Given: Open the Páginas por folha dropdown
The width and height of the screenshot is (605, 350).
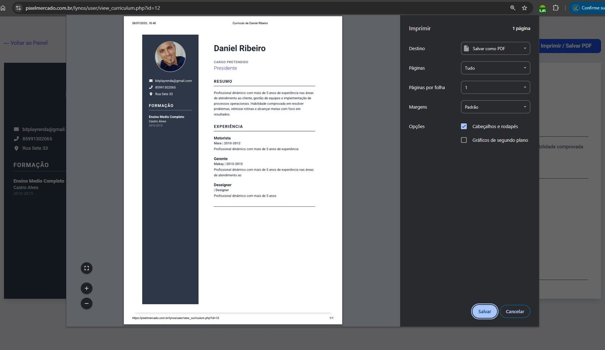Looking at the screenshot, I should point(495,87).
